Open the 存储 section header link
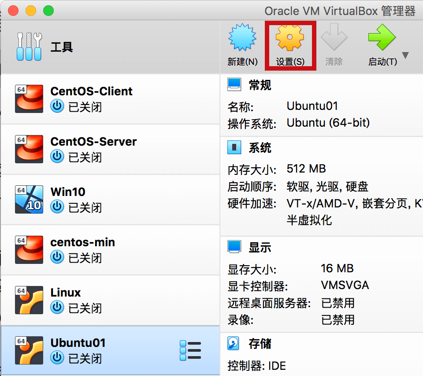423x376 pixels. (x=260, y=344)
